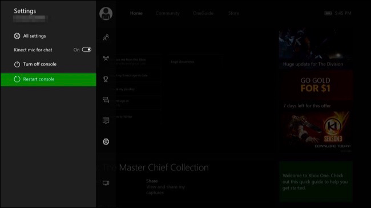Switch to the OneGuide tab

203,13
